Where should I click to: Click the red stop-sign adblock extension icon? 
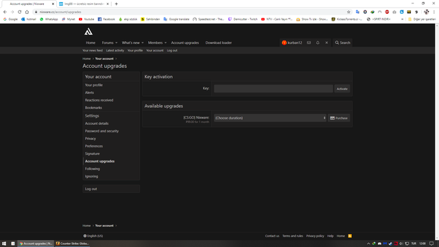[x=387, y=12]
